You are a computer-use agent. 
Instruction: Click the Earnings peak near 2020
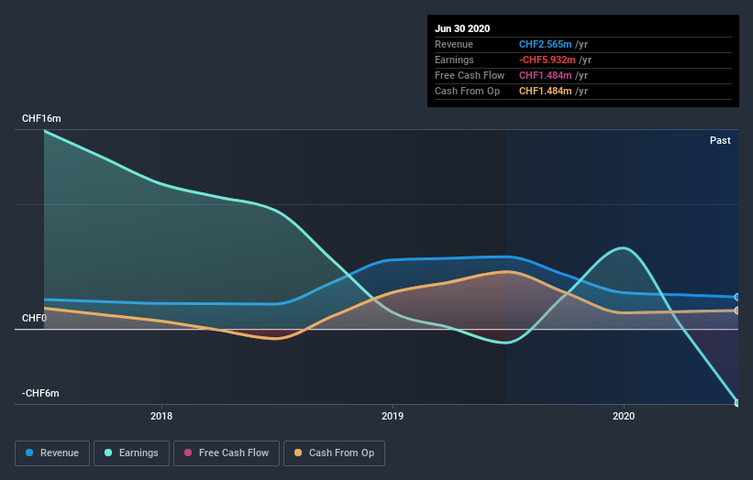tap(623, 248)
